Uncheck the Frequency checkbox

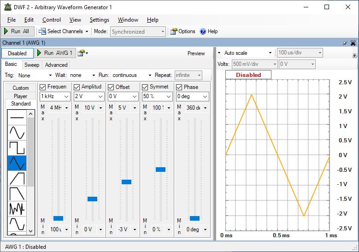click(43, 87)
